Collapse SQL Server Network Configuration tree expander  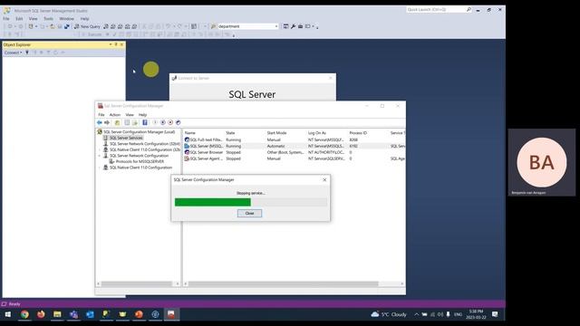[99, 156]
